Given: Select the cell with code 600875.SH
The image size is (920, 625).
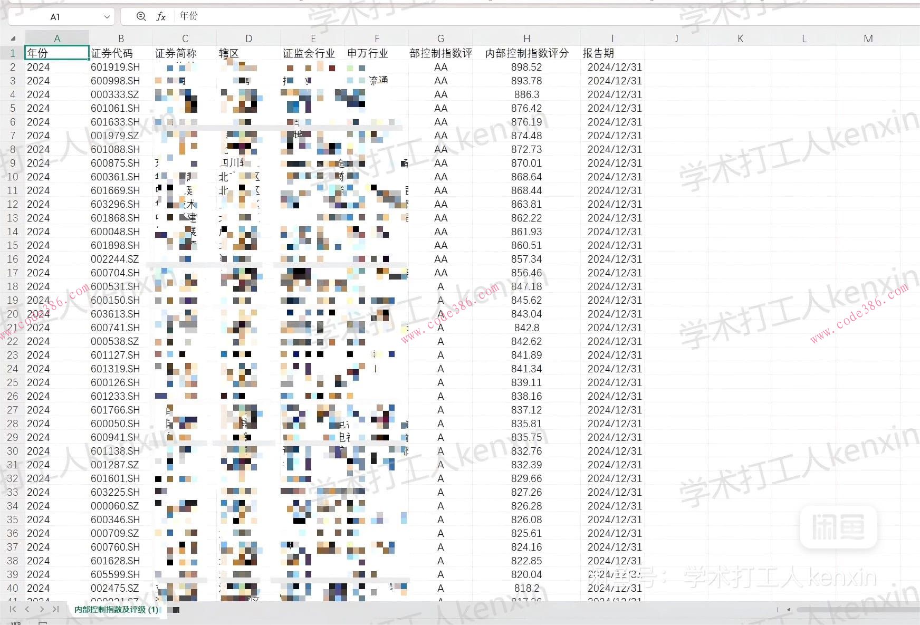Looking at the screenshot, I should pyautogui.click(x=121, y=163).
